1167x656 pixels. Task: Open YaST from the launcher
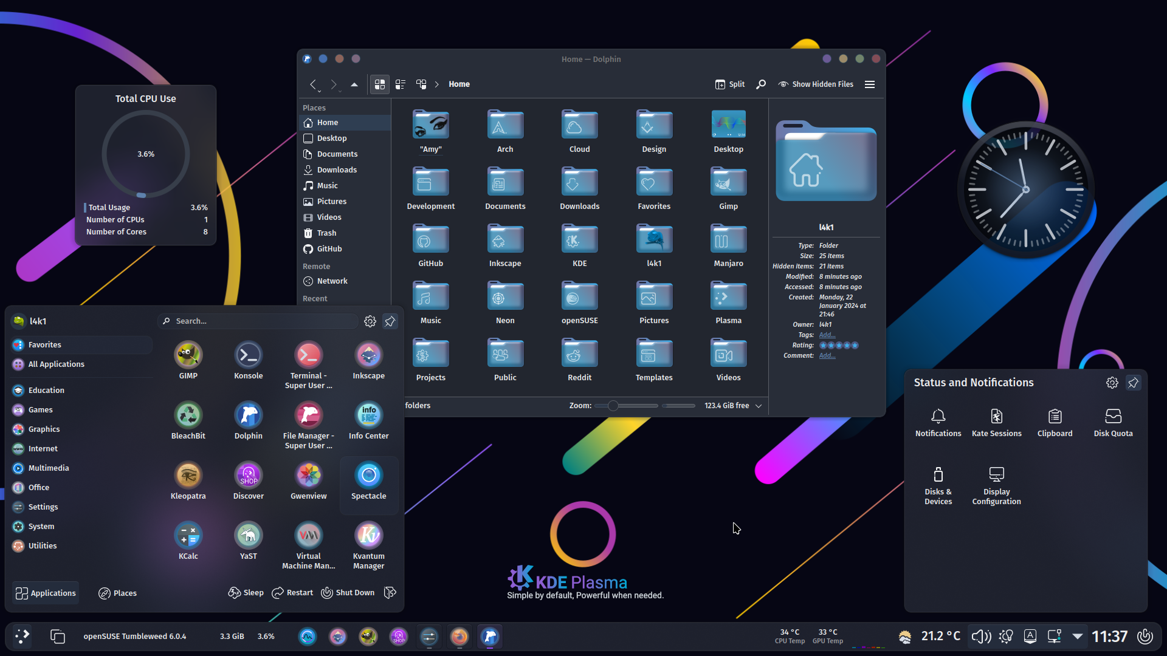pos(248,541)
